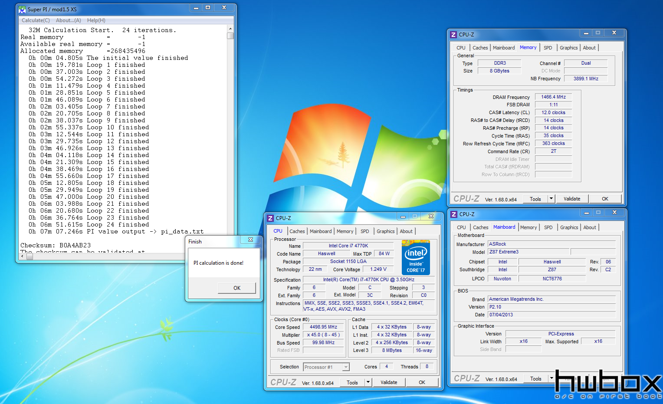Open the Help(H) menu in Super PI
Viewport: 663px width, 404px height.
[x=96, y=20]
